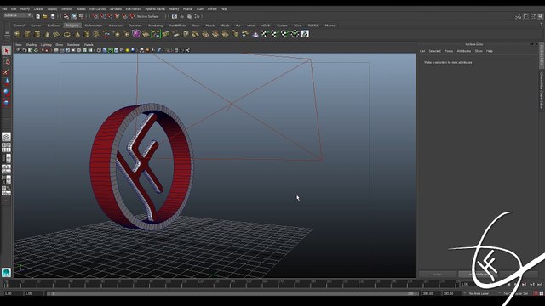Click the last white shelf icon
The image size is (545, 306).
305,34
